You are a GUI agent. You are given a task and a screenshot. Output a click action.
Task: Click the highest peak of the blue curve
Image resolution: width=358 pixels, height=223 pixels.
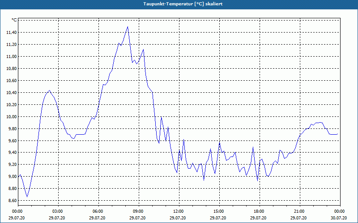click(128, 27)
